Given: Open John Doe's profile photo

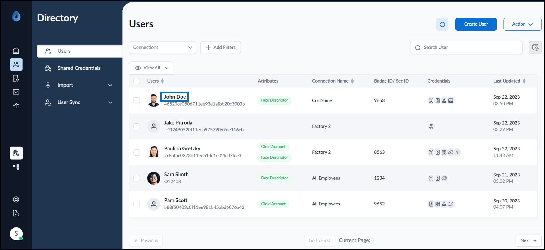Looking at the screenshot, I should (x=154, y=100).
